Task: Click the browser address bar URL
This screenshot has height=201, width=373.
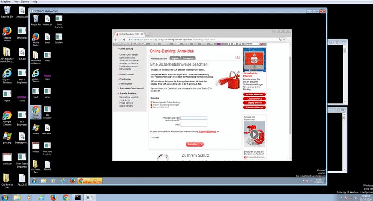Action: click(x=187, y=40)
